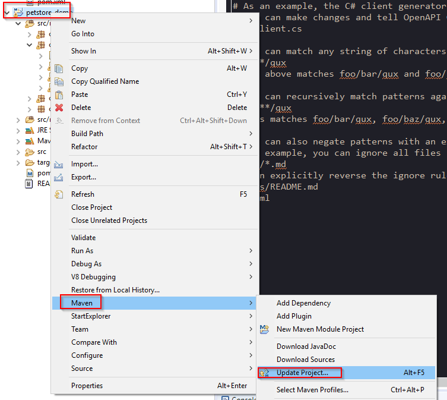Image resolution: width=447 pixels, height=400 pixels.
Task: Click the Refresh icon in the menu
Action: tap(59, 194)
